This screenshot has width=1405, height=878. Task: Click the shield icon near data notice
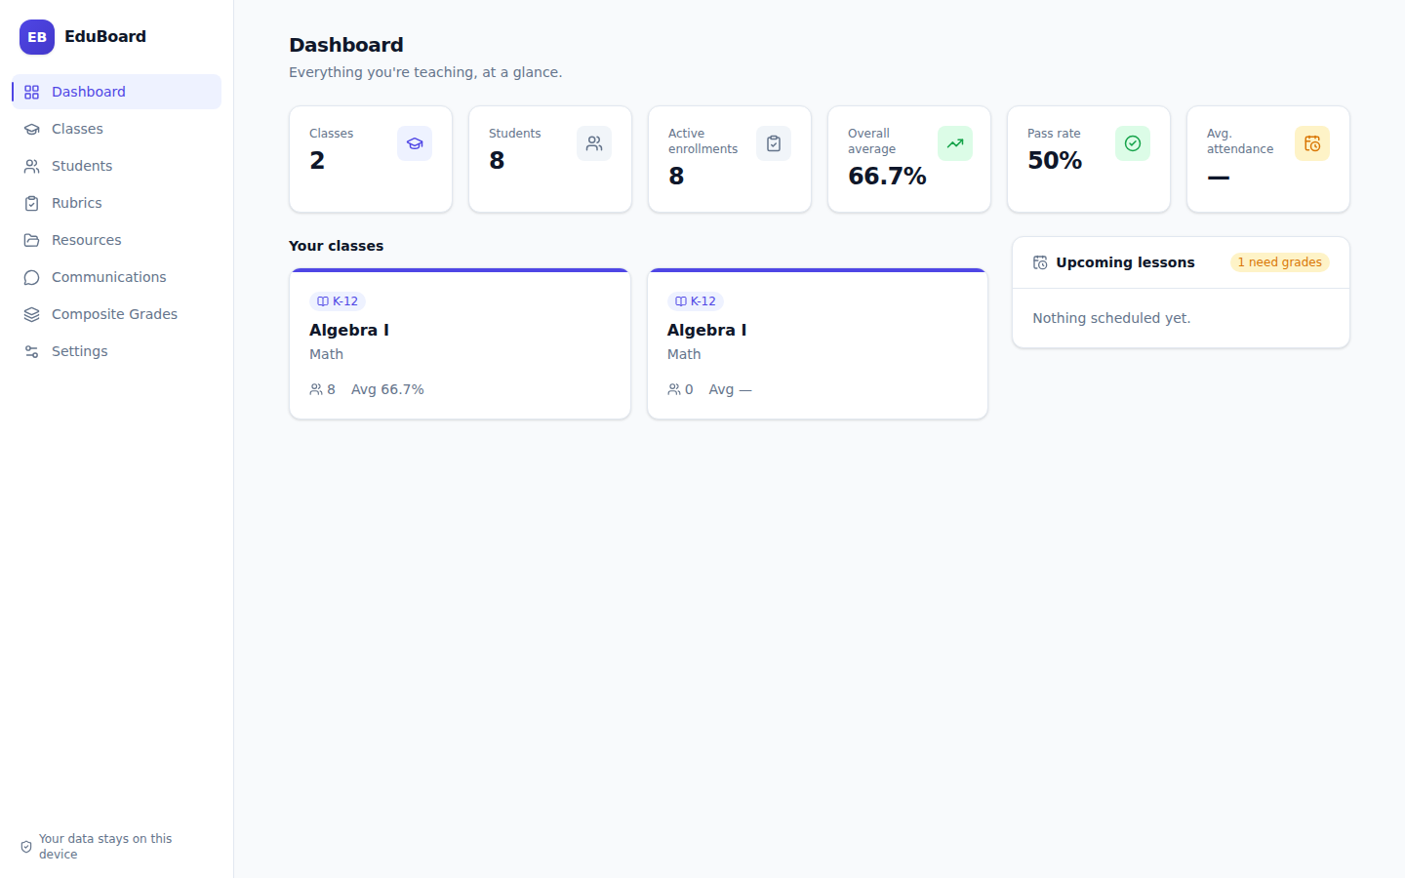click(26, 847)
